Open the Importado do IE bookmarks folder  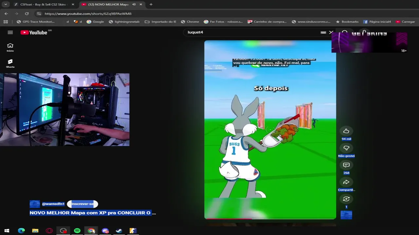pyautogui.click(x=160, y=22)
